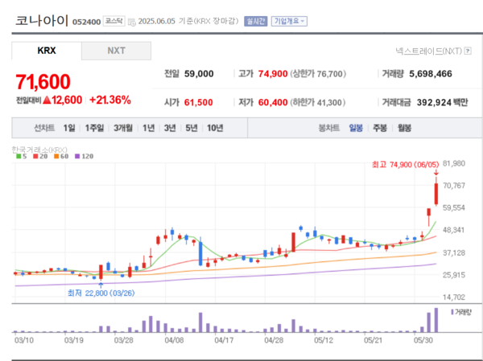Click the stock code 052400
Image resolution: width=483 pixels, height=361 pixels.
coord(87,22)
